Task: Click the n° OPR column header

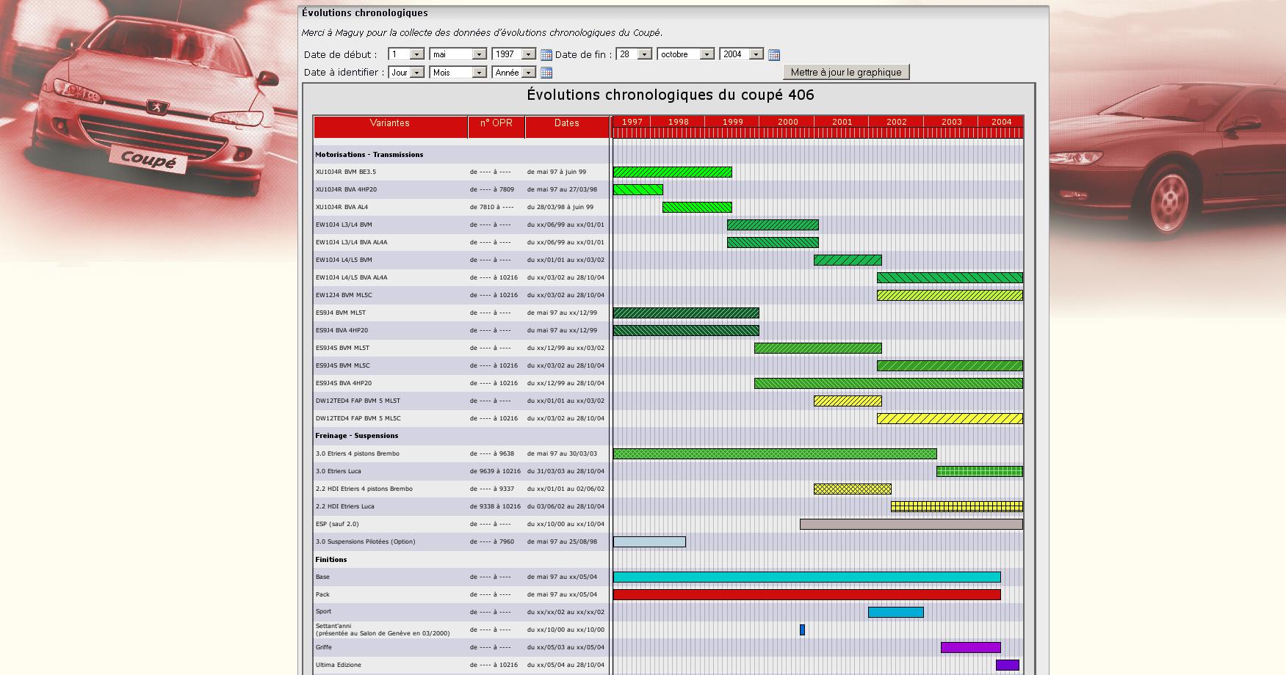Action: pos(496,123)
